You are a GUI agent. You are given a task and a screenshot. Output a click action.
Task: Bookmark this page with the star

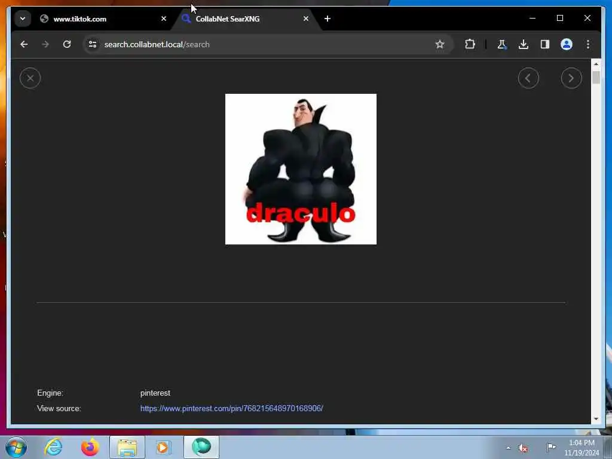[439, 44]
